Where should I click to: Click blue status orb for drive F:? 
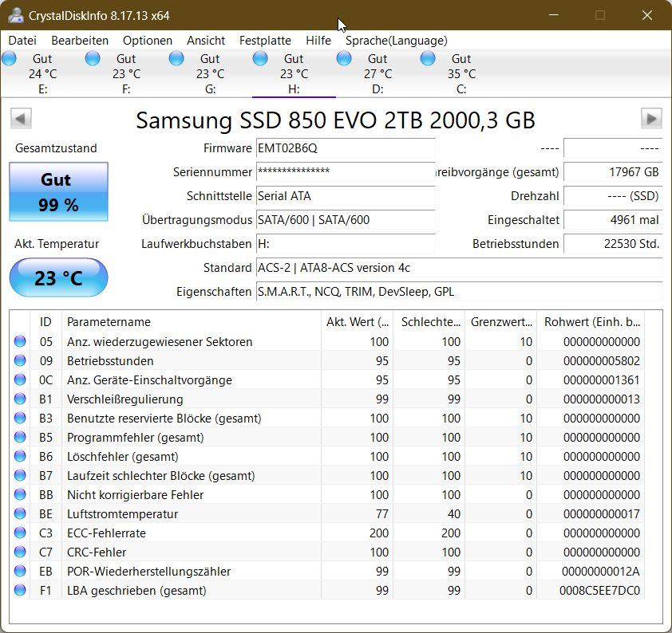[x=93, y=58]
